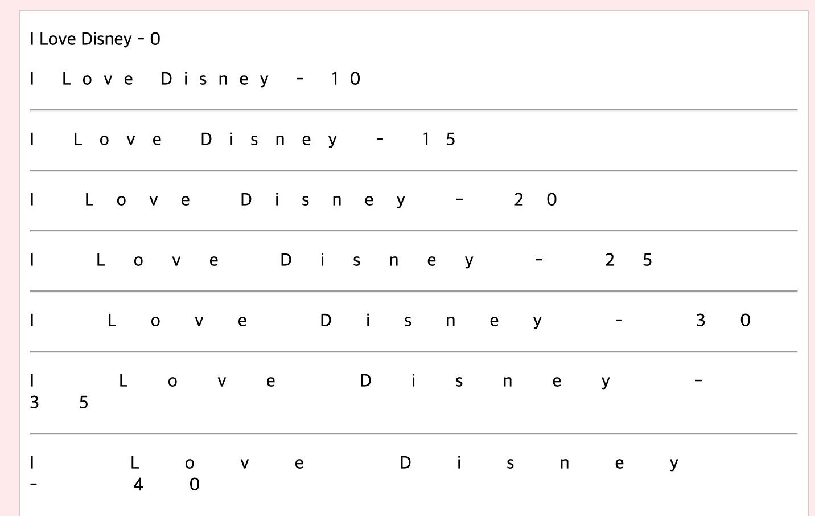Click the number 20 at the line end
The image size is (815, 516).
pos(536,200)
